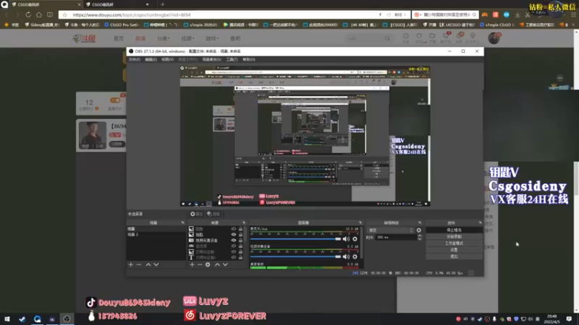The width and height of the screenshot is (579, 325).
Task: Expand the 视频 dropdown on Douyu nav
Action: tap(187, 38)
